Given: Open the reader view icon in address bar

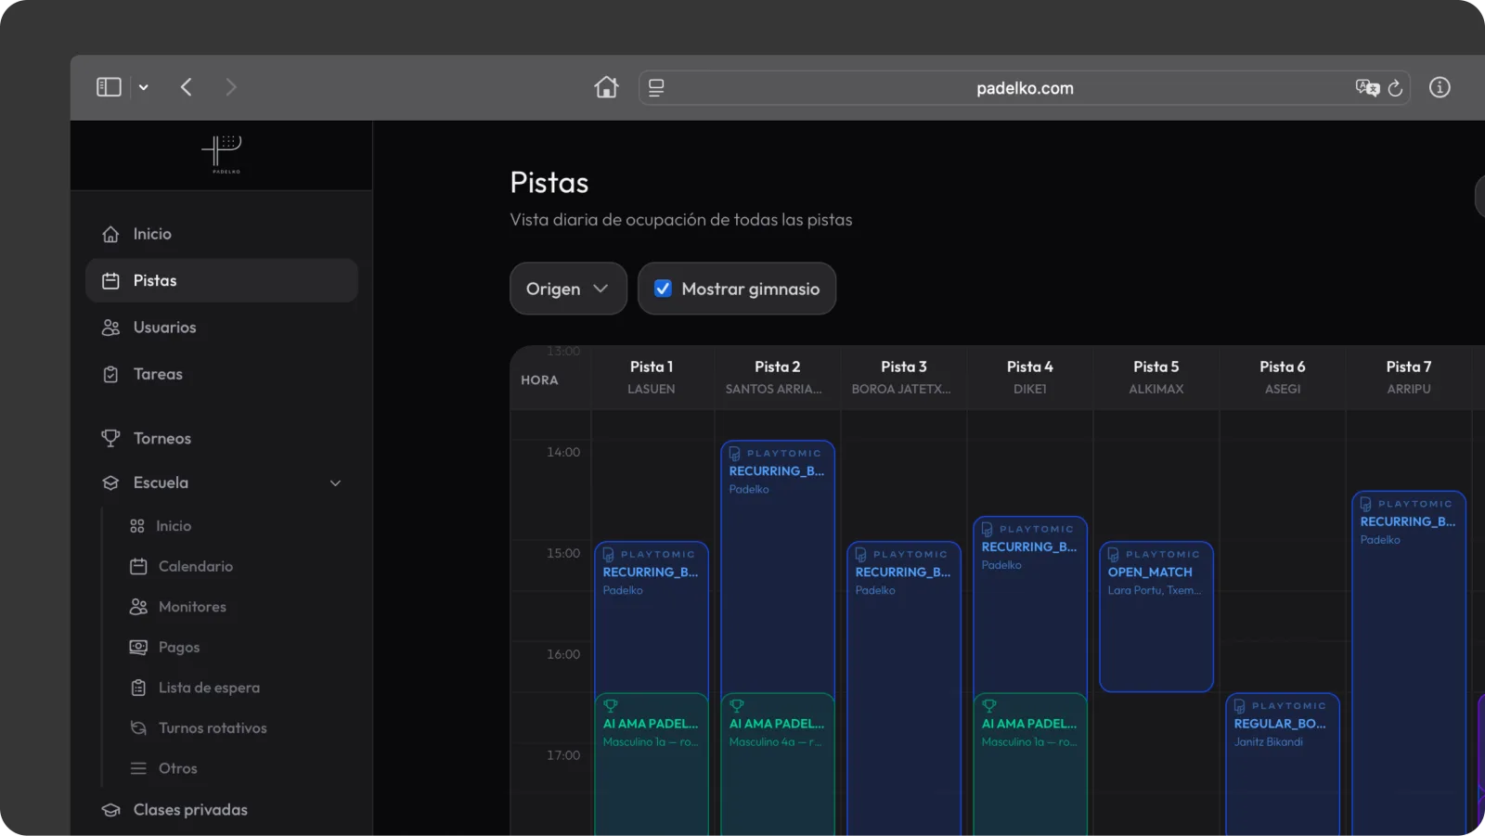Looking at the screenshot, I should coord(656,88).
